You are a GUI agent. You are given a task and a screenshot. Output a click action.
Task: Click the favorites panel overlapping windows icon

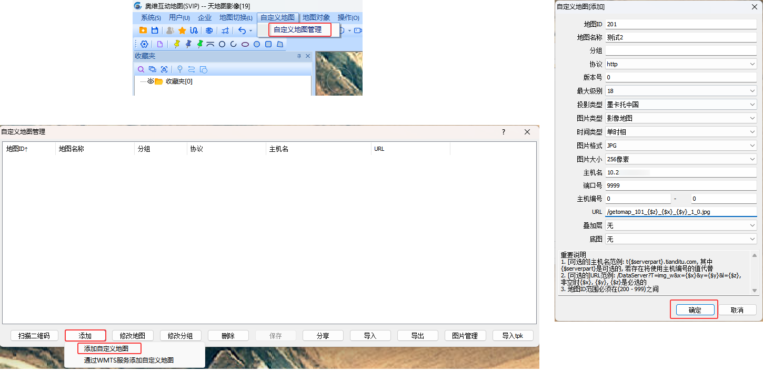(x=153, y=69)
